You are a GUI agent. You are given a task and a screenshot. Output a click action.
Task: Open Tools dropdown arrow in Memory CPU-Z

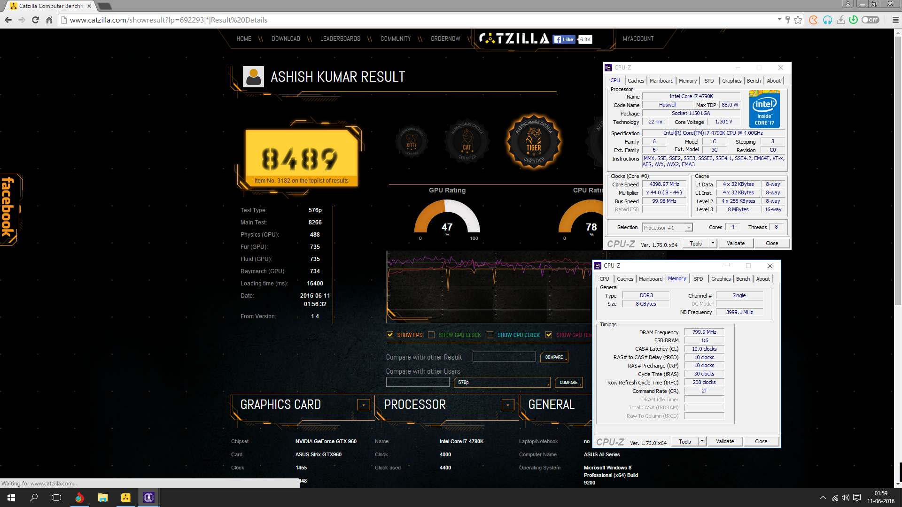(702, 441)
